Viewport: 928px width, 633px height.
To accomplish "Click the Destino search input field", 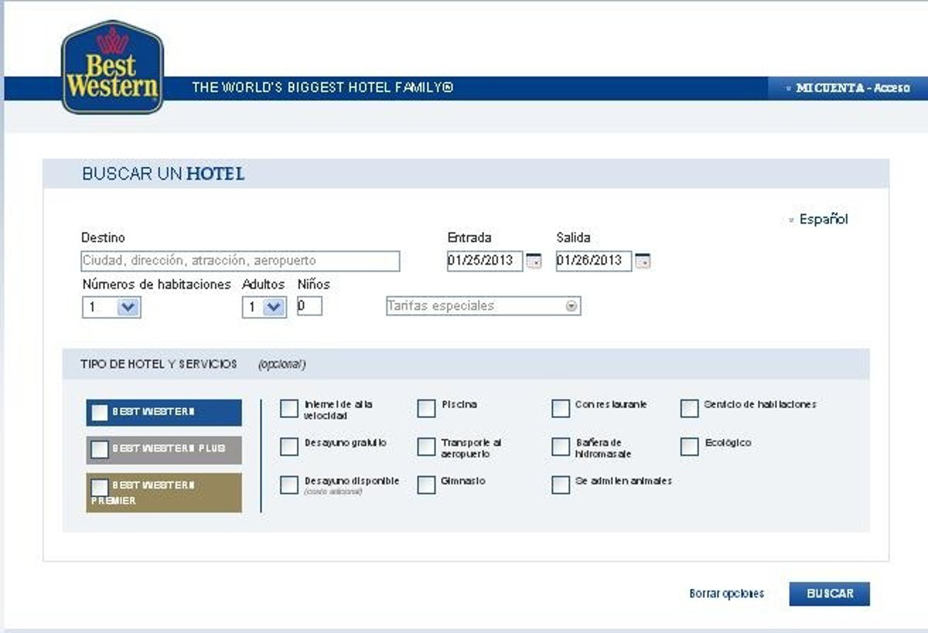I will (x=241, y=261).
